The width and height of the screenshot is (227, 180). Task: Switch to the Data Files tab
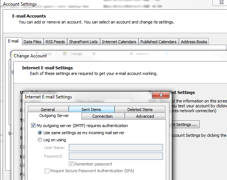(32, 42)
